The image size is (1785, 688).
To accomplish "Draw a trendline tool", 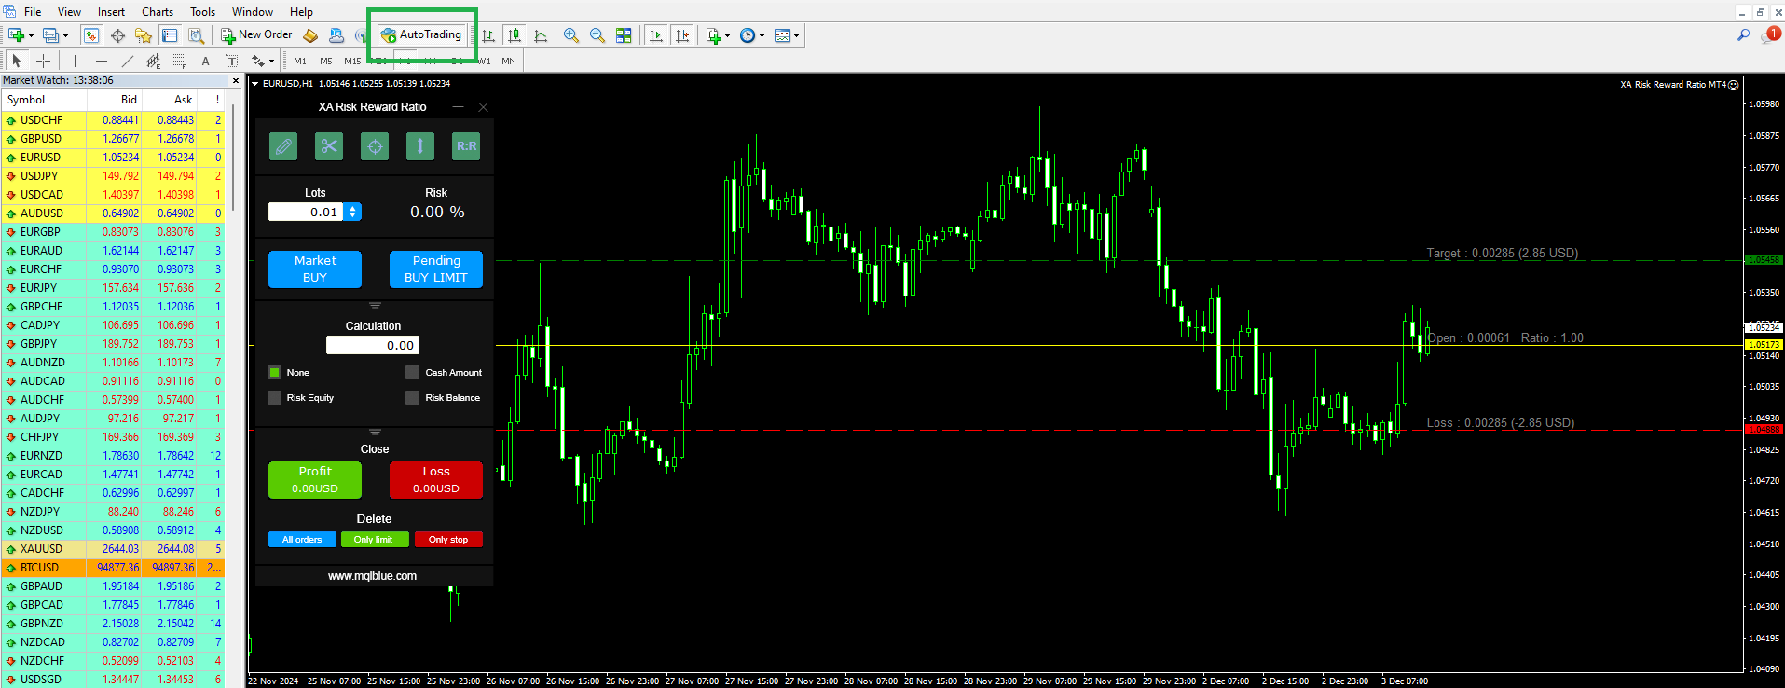I will coord(128,61).
